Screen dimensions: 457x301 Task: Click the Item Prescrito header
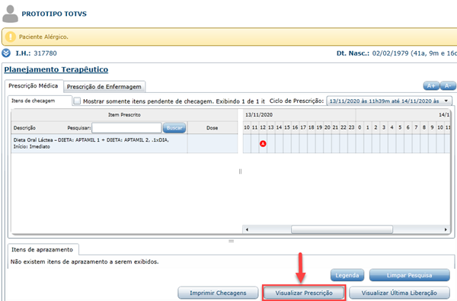point(124,114)
